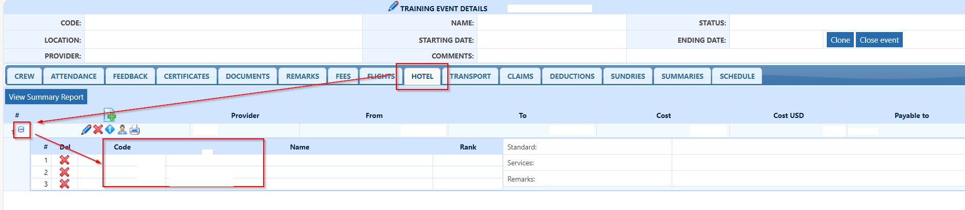Open the SUMMARIES tab
Image resolution: width=965 pixels, height=210 pixels.
[682, 76]
